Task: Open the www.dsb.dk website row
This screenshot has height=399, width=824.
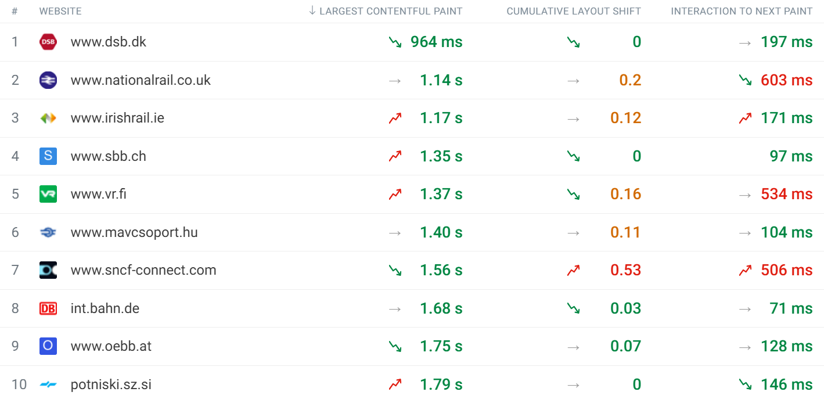Action: 412,42
